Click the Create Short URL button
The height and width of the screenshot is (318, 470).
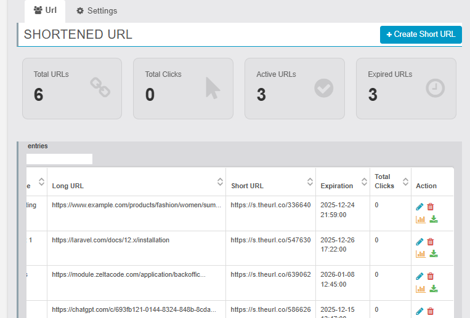click(x=421, y=34)
